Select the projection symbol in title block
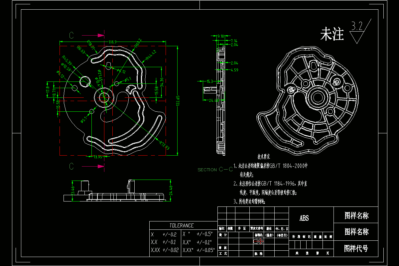Image resolution: width=399 pixels, height=266 pixels. [x=258, y=242]
